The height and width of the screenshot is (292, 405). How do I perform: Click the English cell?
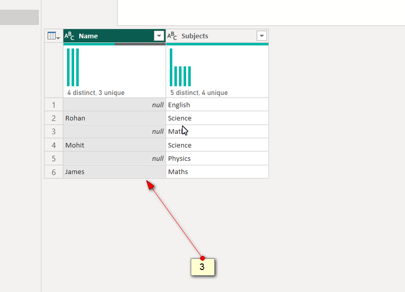pos(217,105)
